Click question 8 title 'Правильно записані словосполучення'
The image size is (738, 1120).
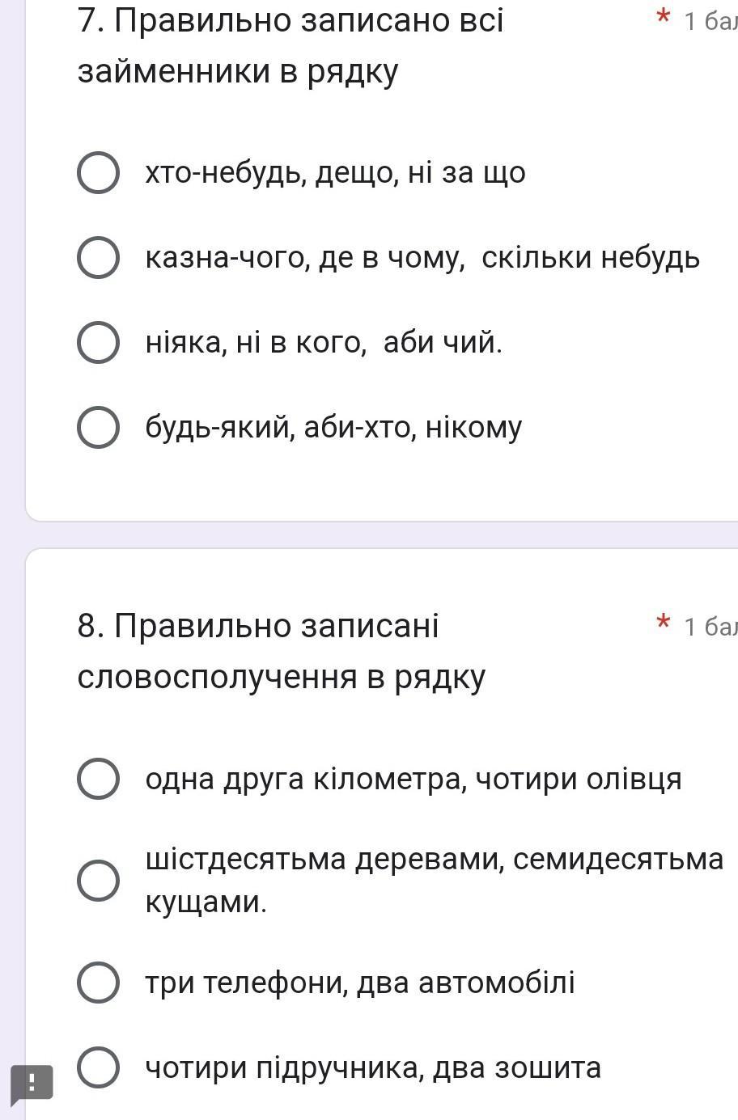[x=281, y=651]
